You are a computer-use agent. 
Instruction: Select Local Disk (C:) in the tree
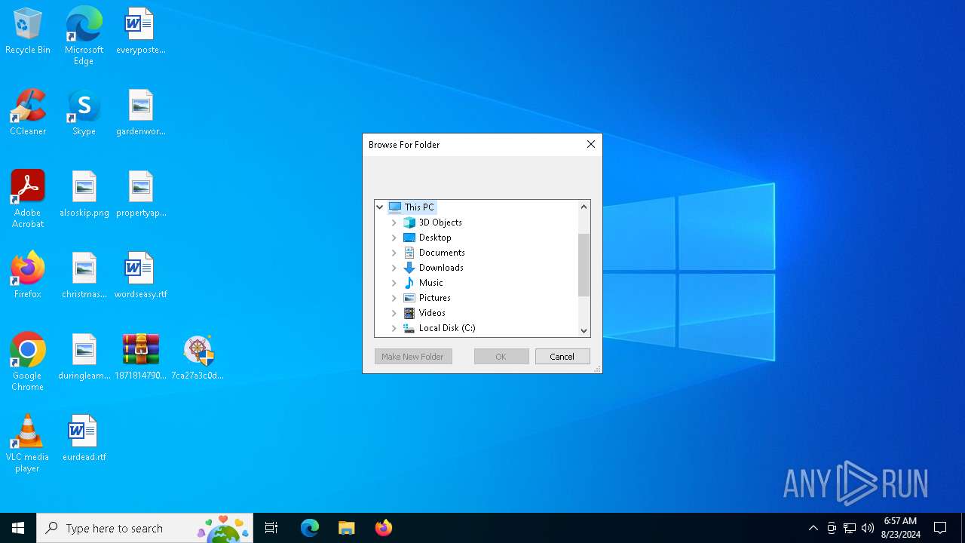pyautogui.click(x=440, y=328)
